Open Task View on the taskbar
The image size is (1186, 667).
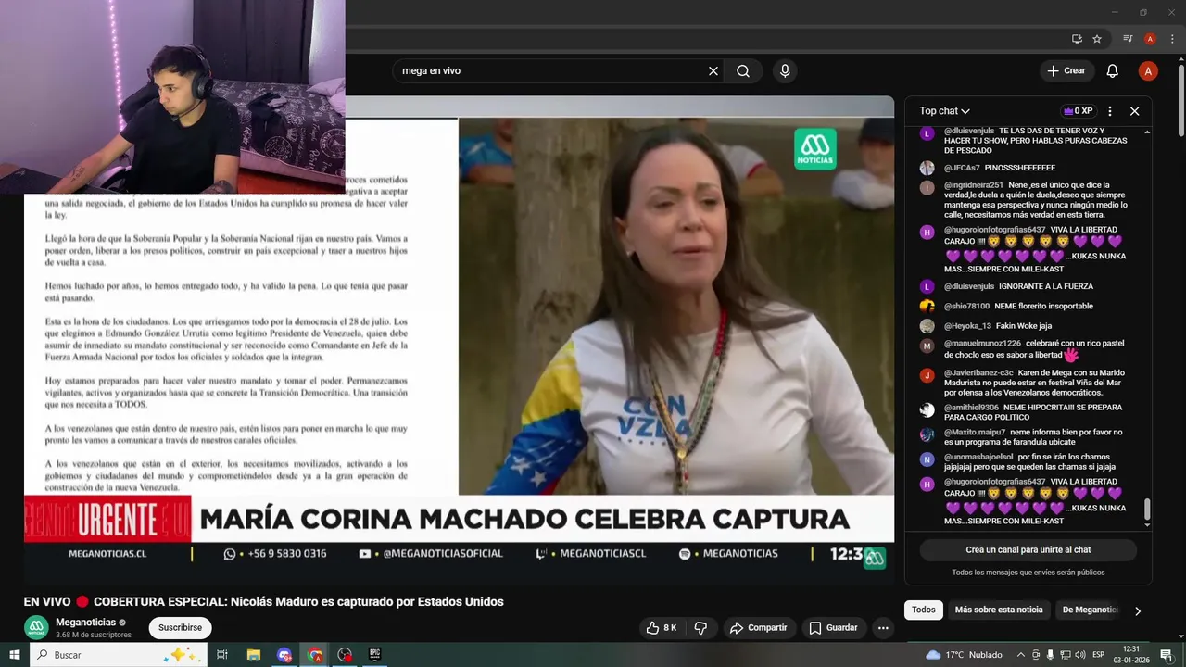[x=222, y=654]
